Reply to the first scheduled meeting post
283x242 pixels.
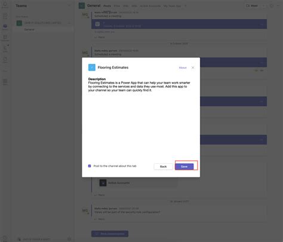tap(100, 37)
